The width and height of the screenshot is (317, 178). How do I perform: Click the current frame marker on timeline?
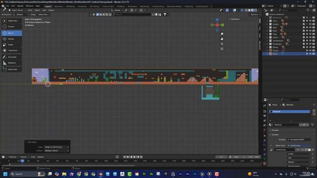22,161
